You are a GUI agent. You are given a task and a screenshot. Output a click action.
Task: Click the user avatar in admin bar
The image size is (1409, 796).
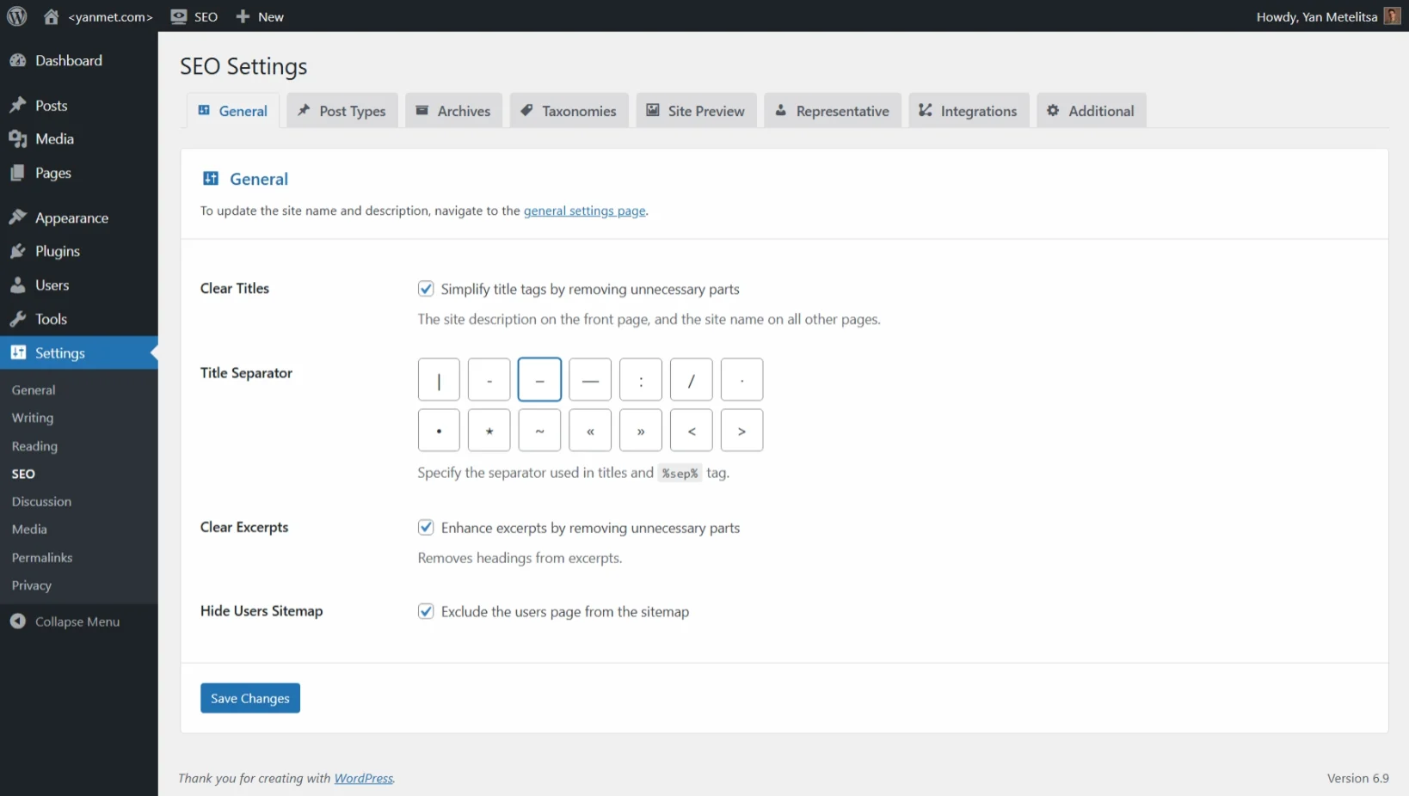pos(1392,16)
